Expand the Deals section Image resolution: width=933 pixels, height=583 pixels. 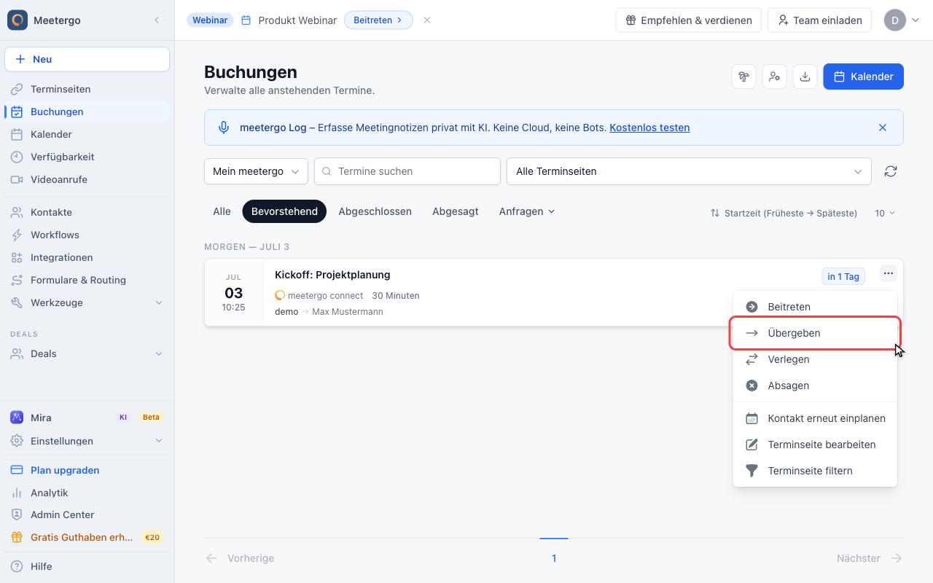pos(87,353)
